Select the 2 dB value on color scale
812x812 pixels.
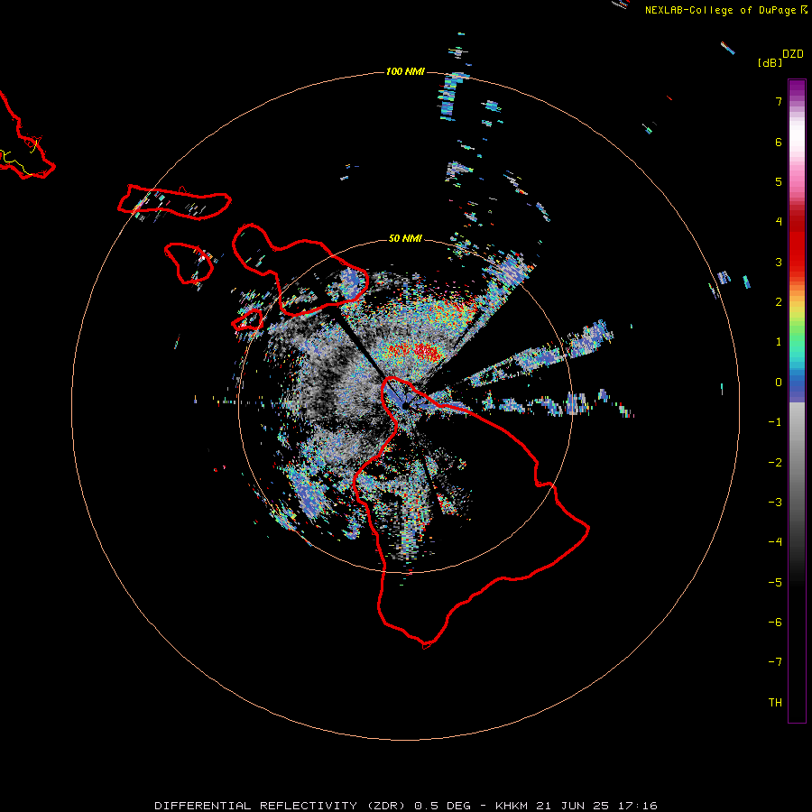pos(779,302)
